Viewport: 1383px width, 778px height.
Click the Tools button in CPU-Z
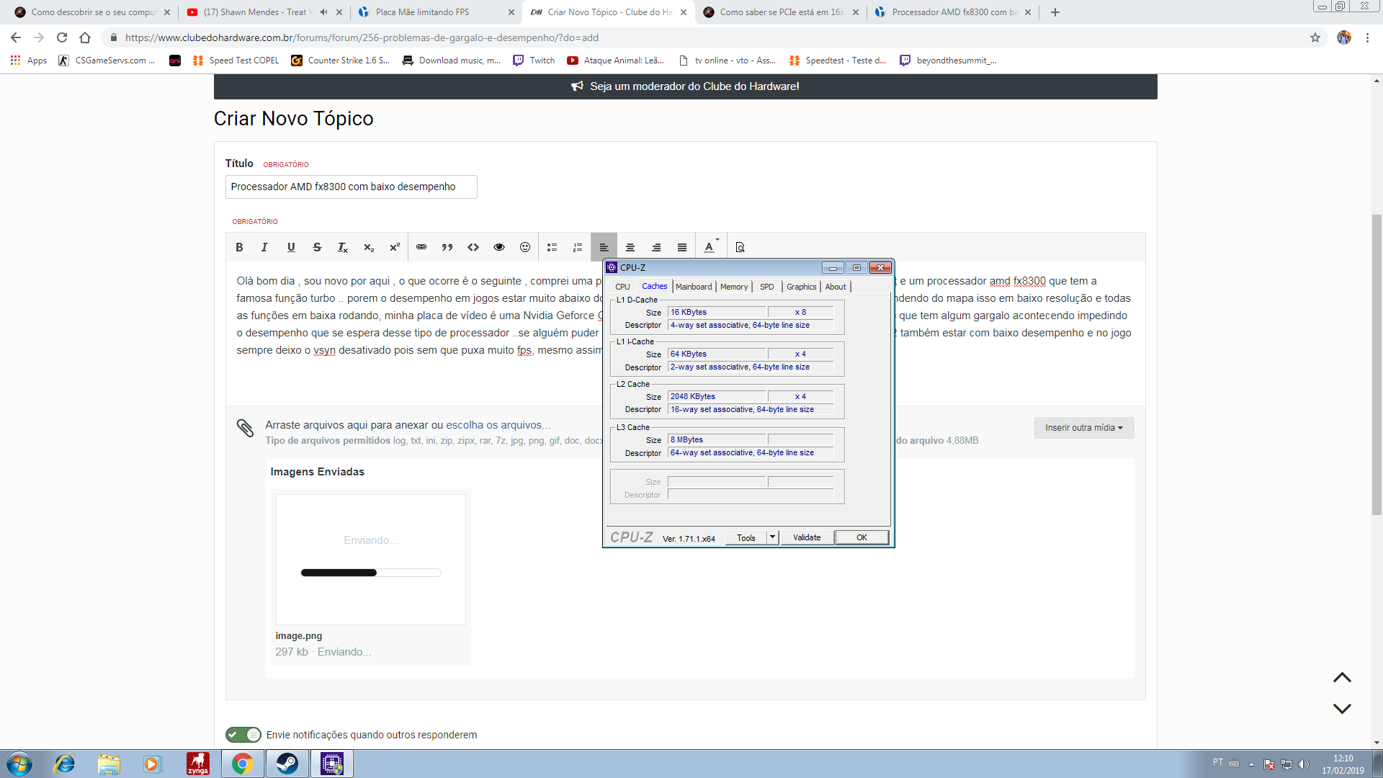(746, 537)
